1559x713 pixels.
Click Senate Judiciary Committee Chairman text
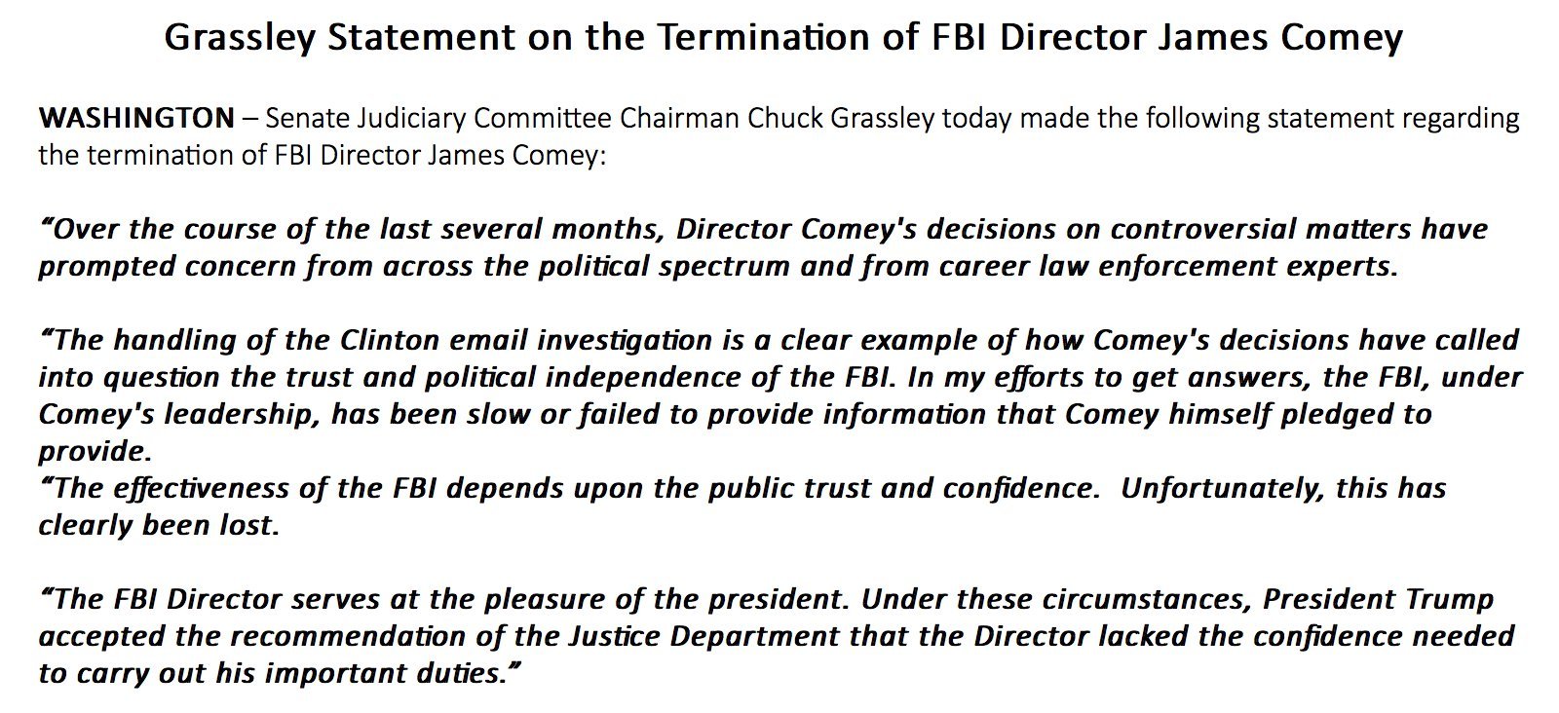pyautogui.click(x=503, y=119)
